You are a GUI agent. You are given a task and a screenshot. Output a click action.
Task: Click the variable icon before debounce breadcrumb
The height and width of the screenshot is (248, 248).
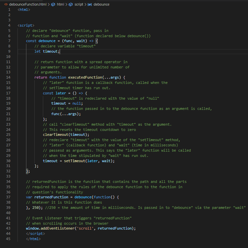pos(90,5)
